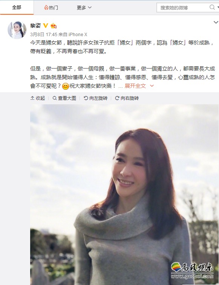Click the iPhone X source link
Image resolution: width=219 pixels, height=285 pixels.
pyautogui.click(x=78, y=34)
